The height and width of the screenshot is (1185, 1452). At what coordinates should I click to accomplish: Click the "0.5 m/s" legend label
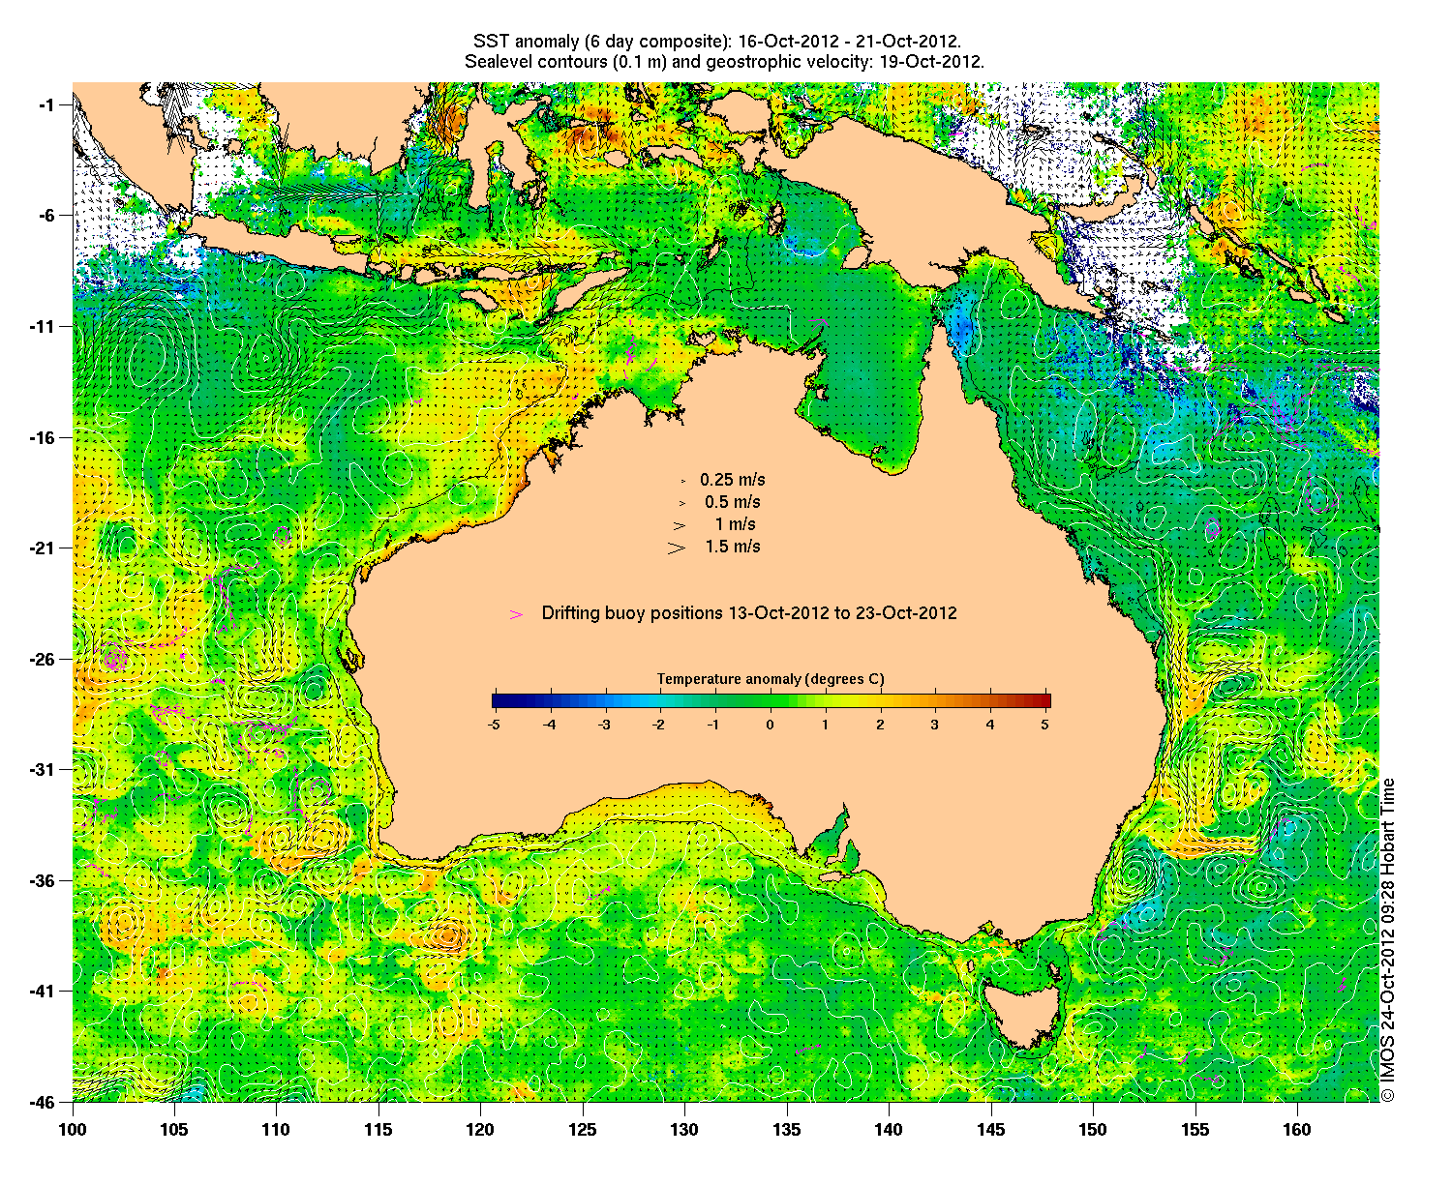(733, 502)
